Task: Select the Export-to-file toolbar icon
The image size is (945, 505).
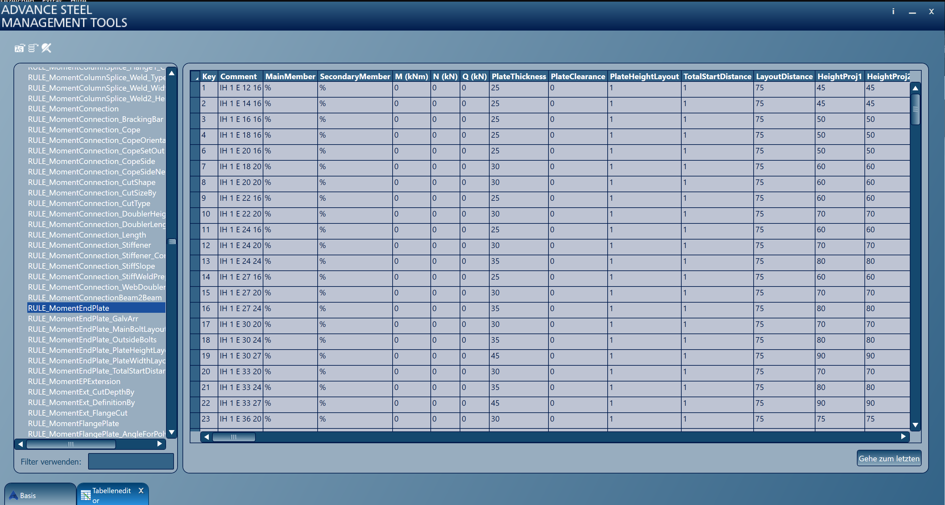Action: click(x=19, y=48)
